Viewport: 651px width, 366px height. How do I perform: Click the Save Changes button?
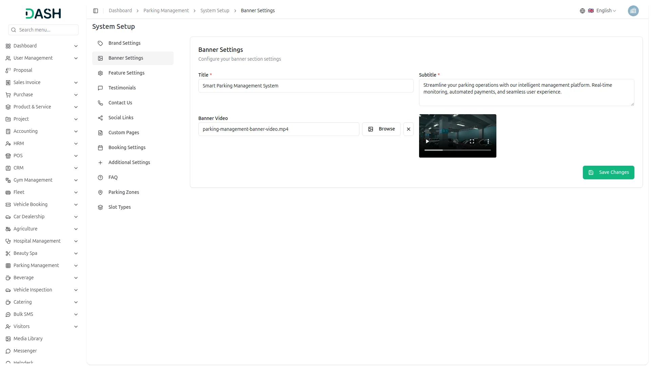coord(608,172)
